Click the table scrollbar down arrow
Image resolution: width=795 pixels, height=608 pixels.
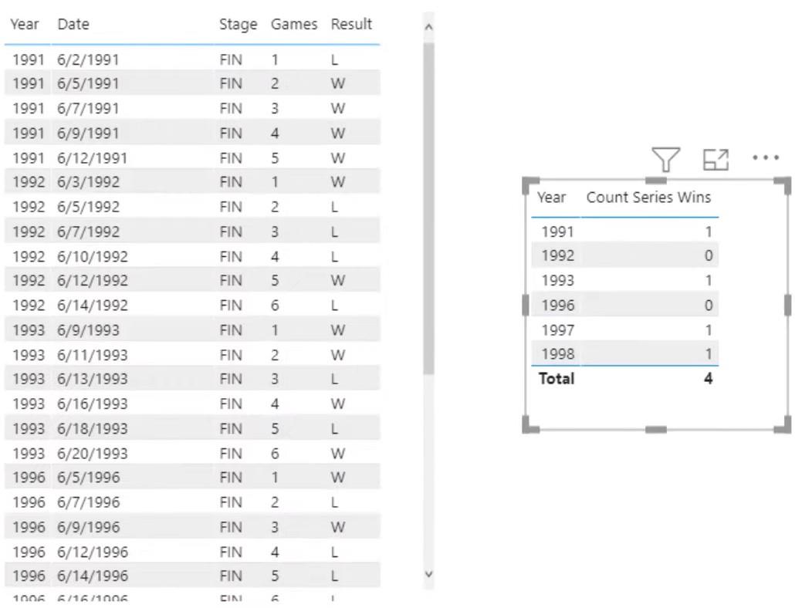point(428,574)
